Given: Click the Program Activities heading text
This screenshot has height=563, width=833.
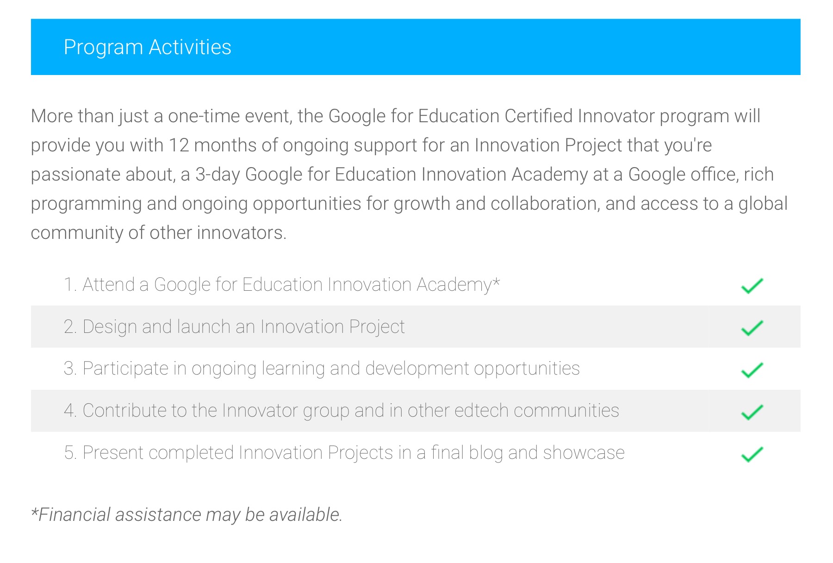Looking at the screenshot, I should pyautogui.click(x=148, y=48).
